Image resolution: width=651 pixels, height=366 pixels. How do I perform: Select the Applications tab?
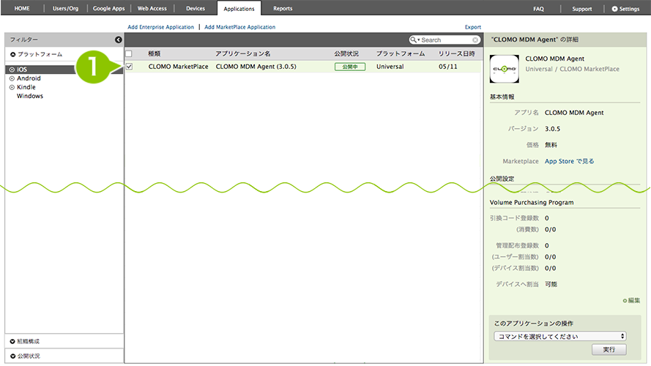(x=239, y=9)
